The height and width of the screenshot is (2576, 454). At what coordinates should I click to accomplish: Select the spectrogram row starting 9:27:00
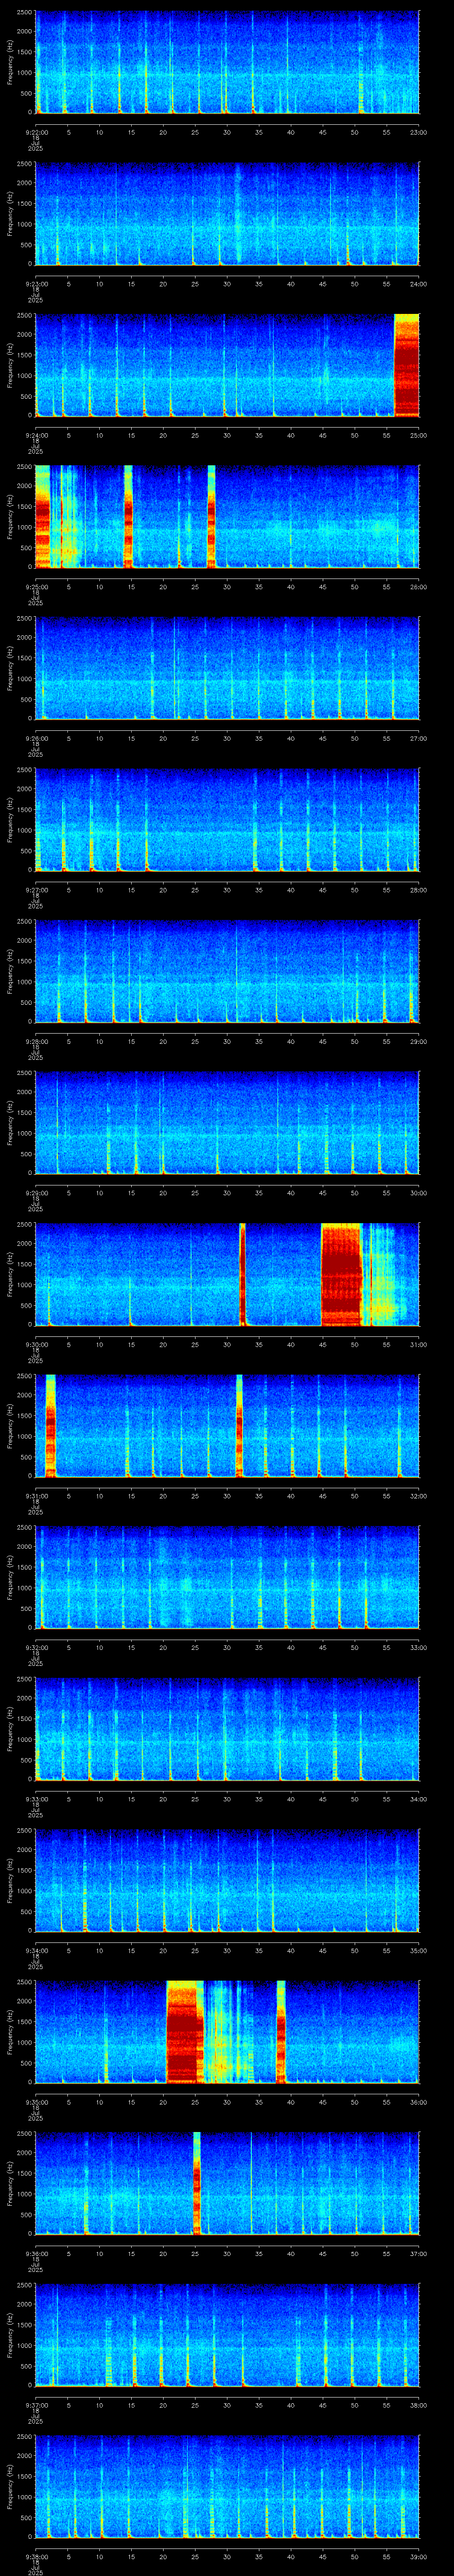(x=227, y=820)
